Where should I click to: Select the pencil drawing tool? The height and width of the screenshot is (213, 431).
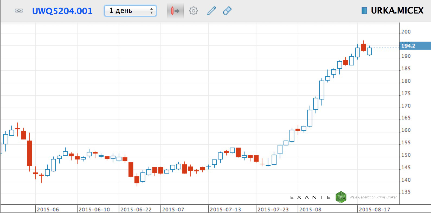[x=211, y=11]
